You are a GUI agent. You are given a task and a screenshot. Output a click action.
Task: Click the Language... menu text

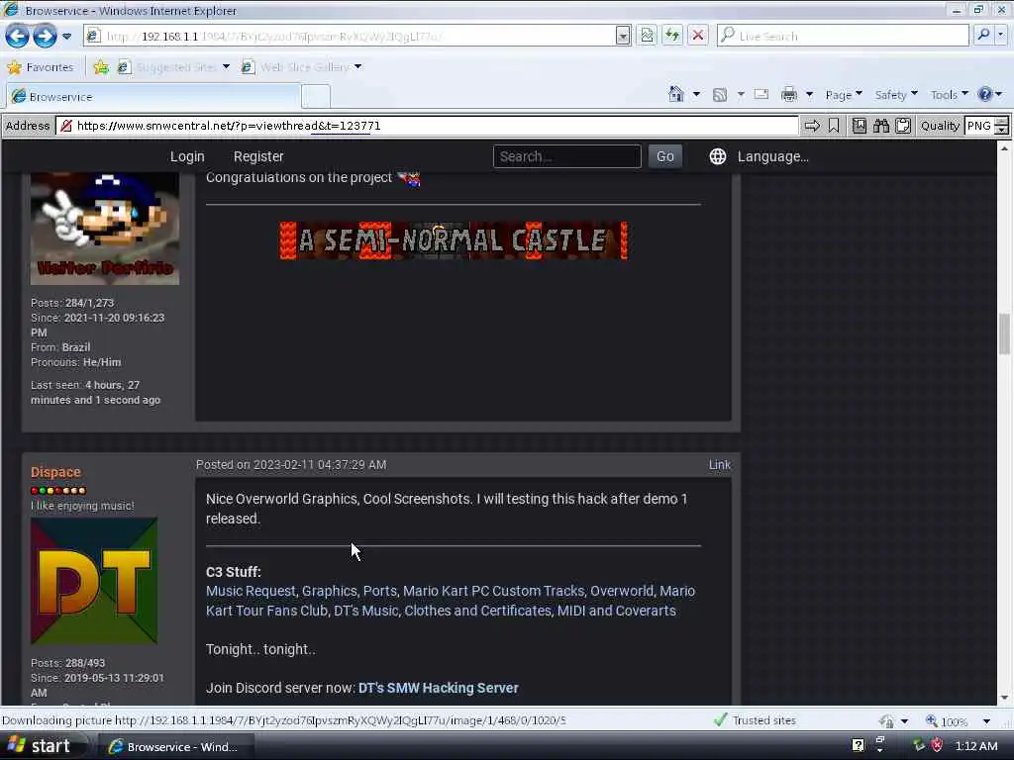point(773,156)
